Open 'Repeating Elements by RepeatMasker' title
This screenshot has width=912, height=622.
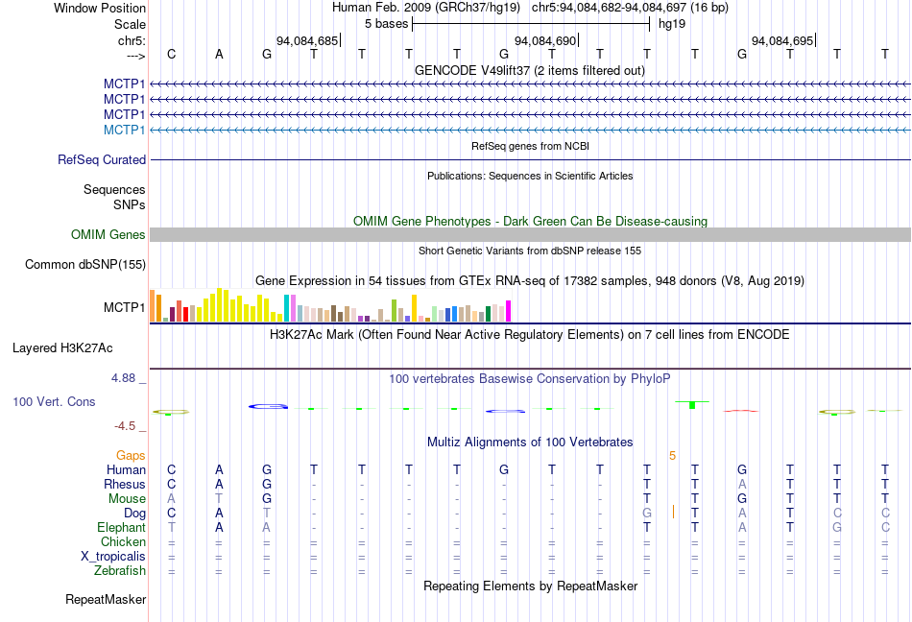531,586
